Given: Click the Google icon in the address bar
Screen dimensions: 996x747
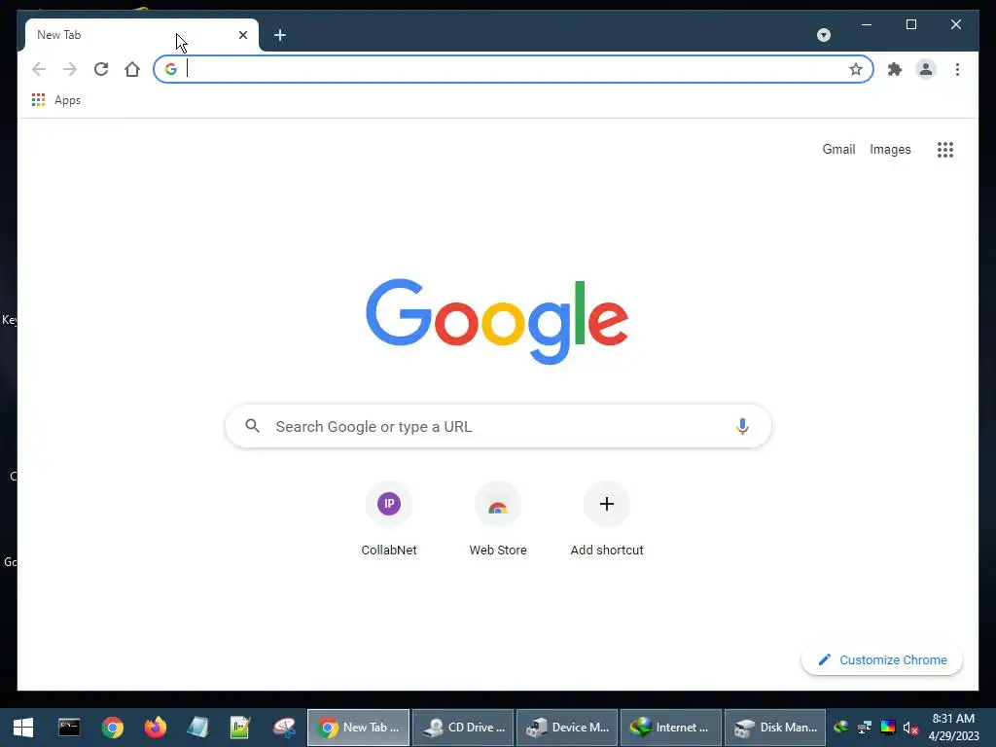Looking at the screenshot, I should [x=171, y=69].
